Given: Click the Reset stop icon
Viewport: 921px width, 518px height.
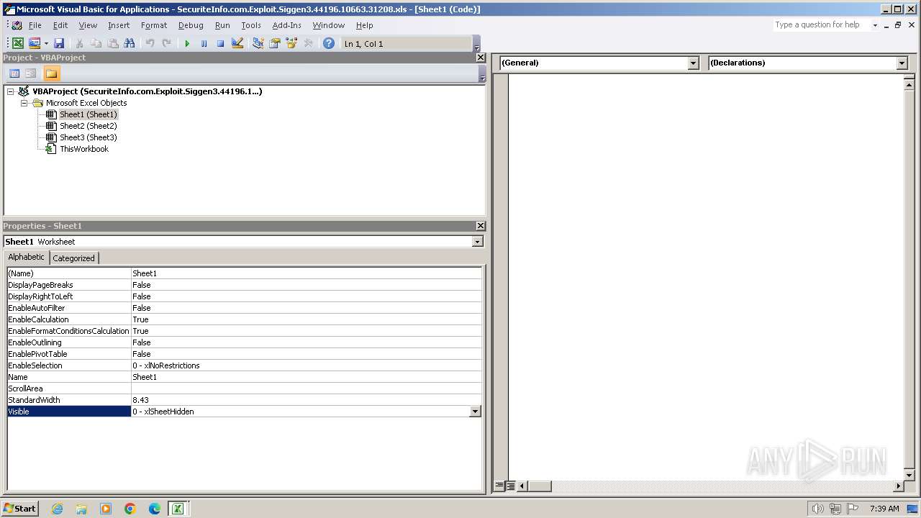Looking at the screenshot, I should (x=220, y=44).
